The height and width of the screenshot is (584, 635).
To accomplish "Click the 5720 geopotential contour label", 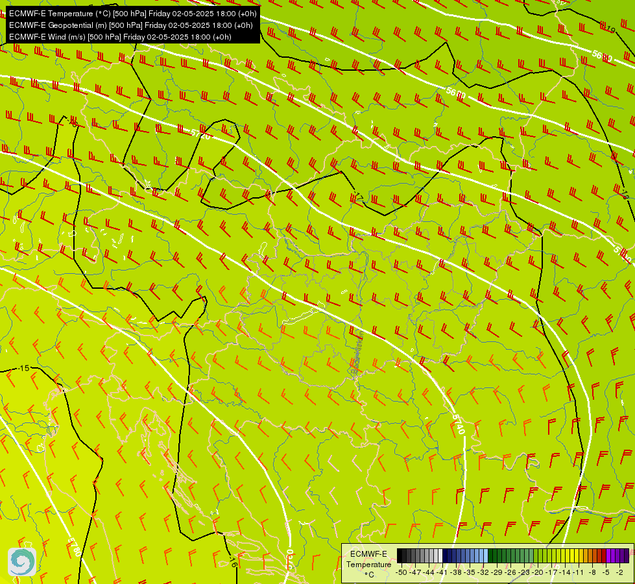I will [x=200, y=134].
